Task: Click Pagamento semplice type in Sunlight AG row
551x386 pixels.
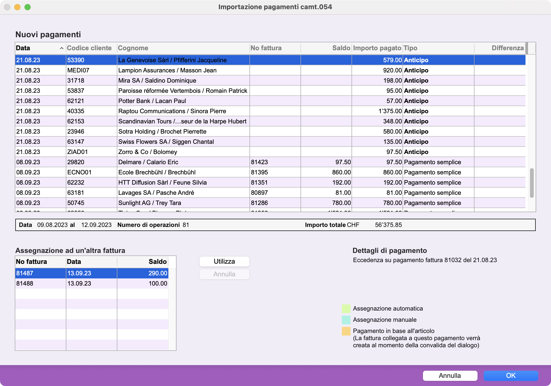Action: click(433, 203)
